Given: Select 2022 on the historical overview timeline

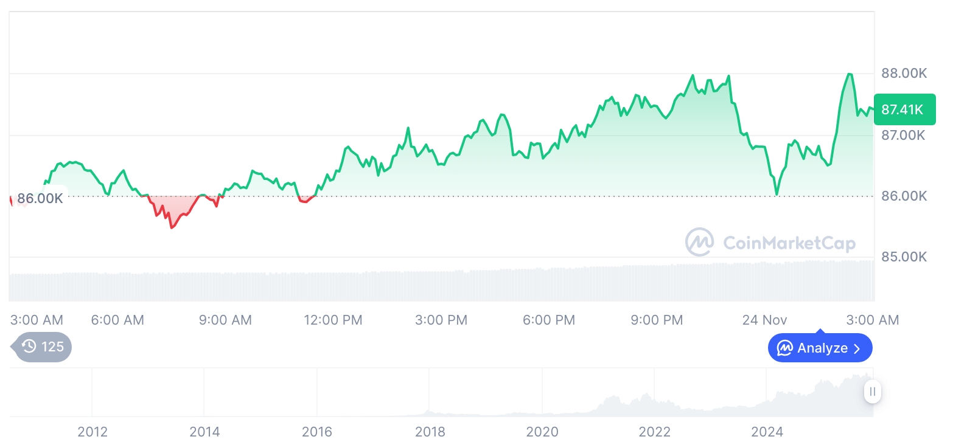Looking at the screenshot, I should pos(654,432).
